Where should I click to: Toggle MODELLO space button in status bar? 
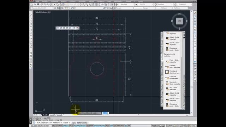point(155,126)
